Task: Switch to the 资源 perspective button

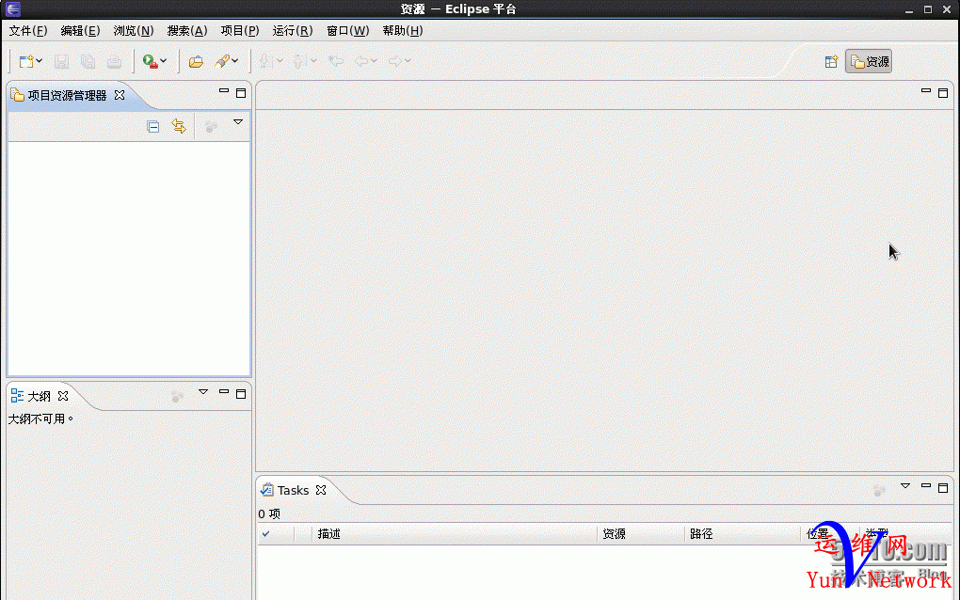Action: pyautogui.click(x=869, y=62)
